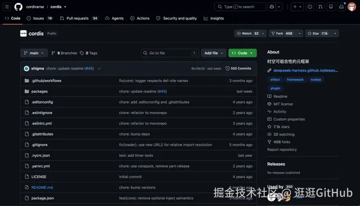Click the shigma author avatar
Image resolution: width=360 pixels, height=206 pixels.
click(26, 69)
